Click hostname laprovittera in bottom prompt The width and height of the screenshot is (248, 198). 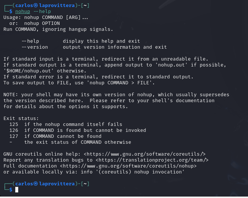coord(57,184)
